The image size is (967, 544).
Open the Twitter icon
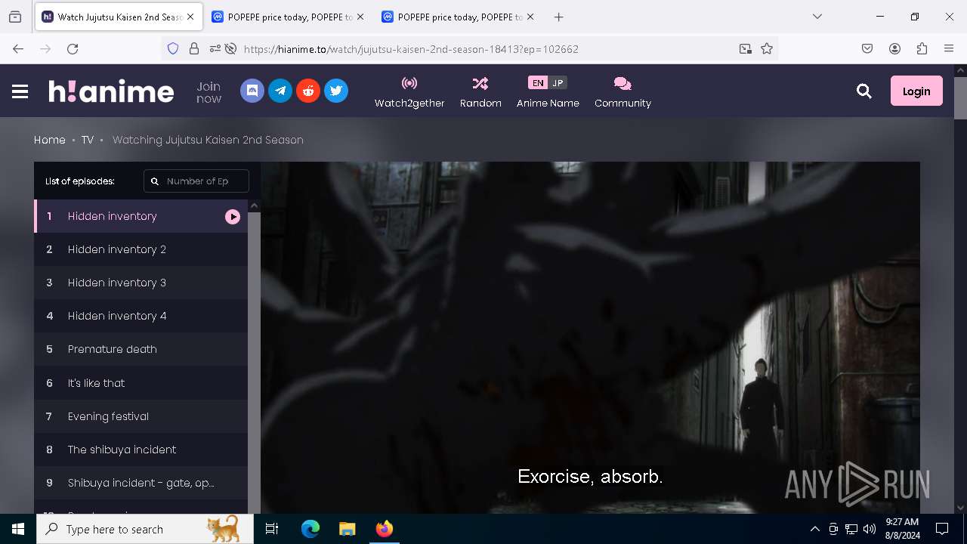pos(336,91)
